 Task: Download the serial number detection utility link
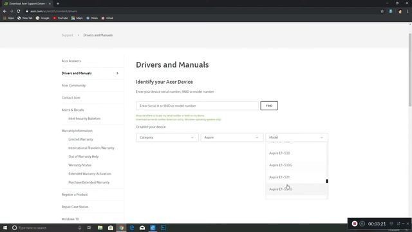tap(178, 119)
